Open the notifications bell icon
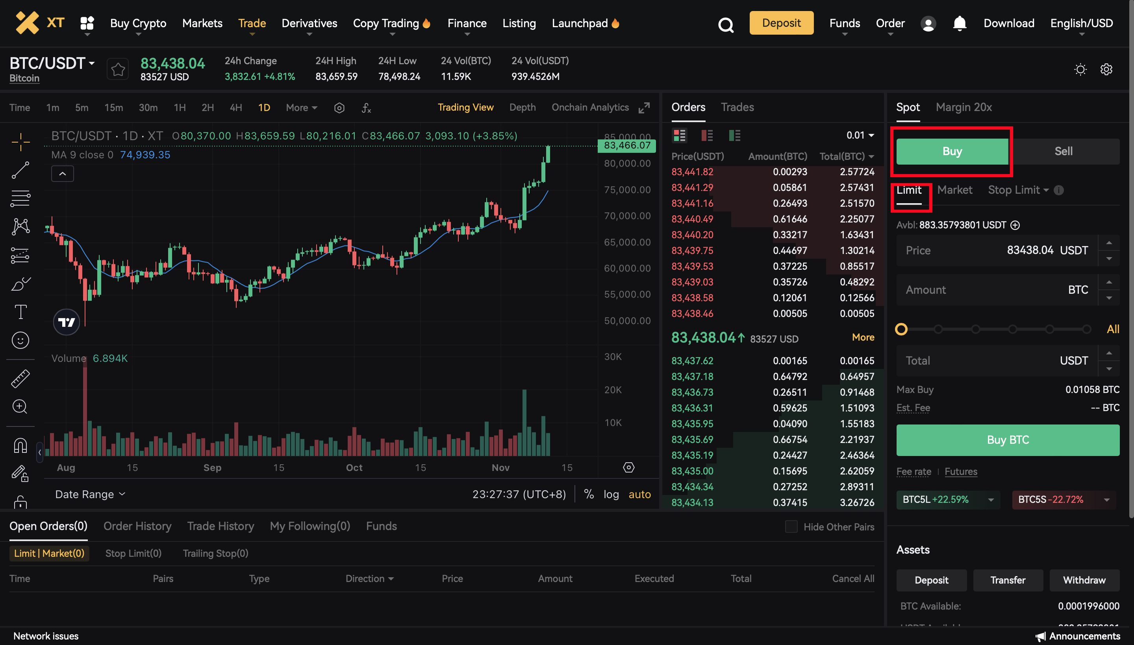This screenshot has width=1134, height=645. point(960,23)
